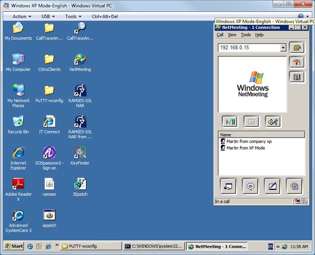Click the Adjust Audio Volume button
The width and height of the screenshot is (315, 255).
[273, 121]
